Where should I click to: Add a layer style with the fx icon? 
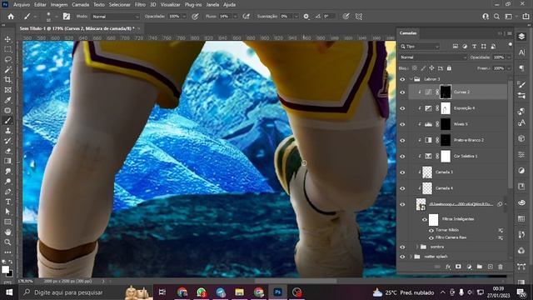pyautogui.click(x=448, y=267)
